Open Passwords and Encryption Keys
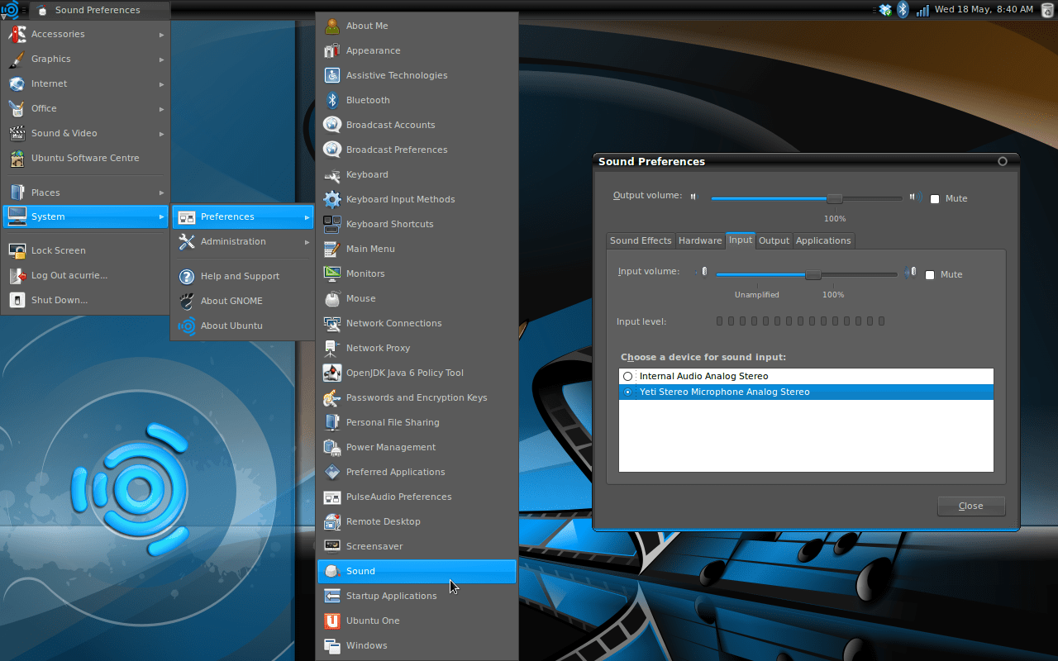1058x661 pixels. pyautogui.click(x=332, y=397)
